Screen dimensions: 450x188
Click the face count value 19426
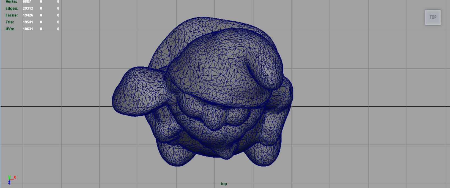click(28, 15)
